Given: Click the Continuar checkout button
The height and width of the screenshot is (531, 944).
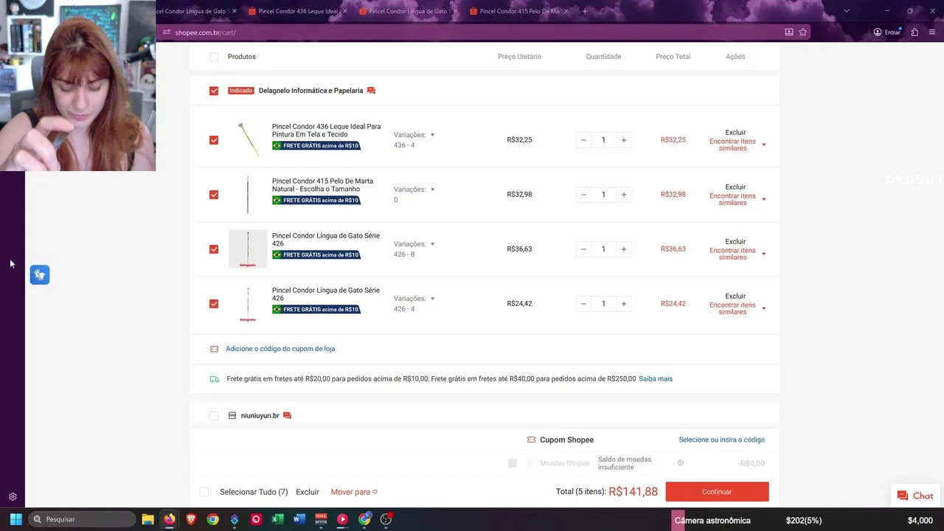Looking at the screenshot, I should (x=717, y=492).
